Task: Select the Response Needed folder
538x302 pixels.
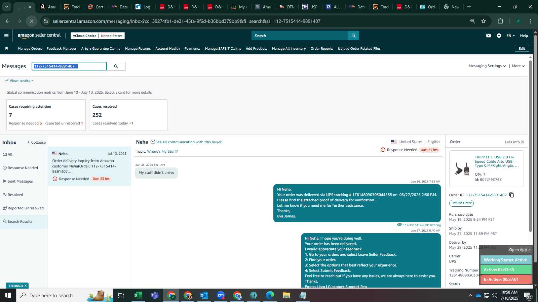Action: (20, 168)
